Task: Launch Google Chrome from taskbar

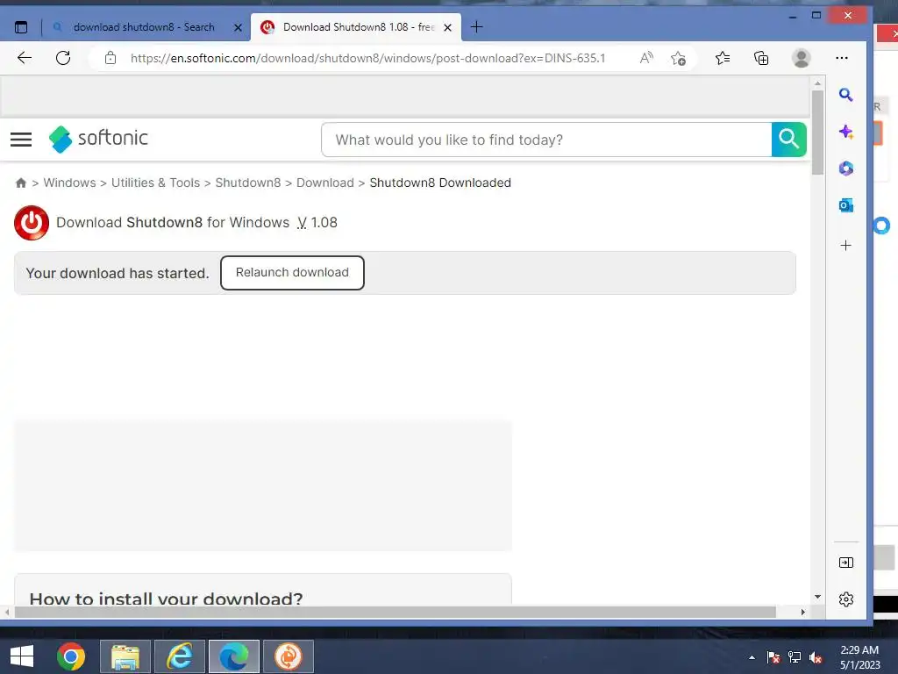Action: pyautogui.click(x=71, y=656)
